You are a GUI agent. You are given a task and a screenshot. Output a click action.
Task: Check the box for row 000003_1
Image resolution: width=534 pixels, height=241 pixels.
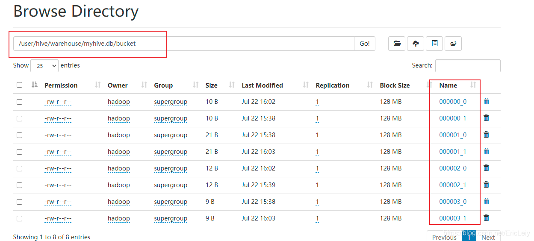tap(19, 218)
